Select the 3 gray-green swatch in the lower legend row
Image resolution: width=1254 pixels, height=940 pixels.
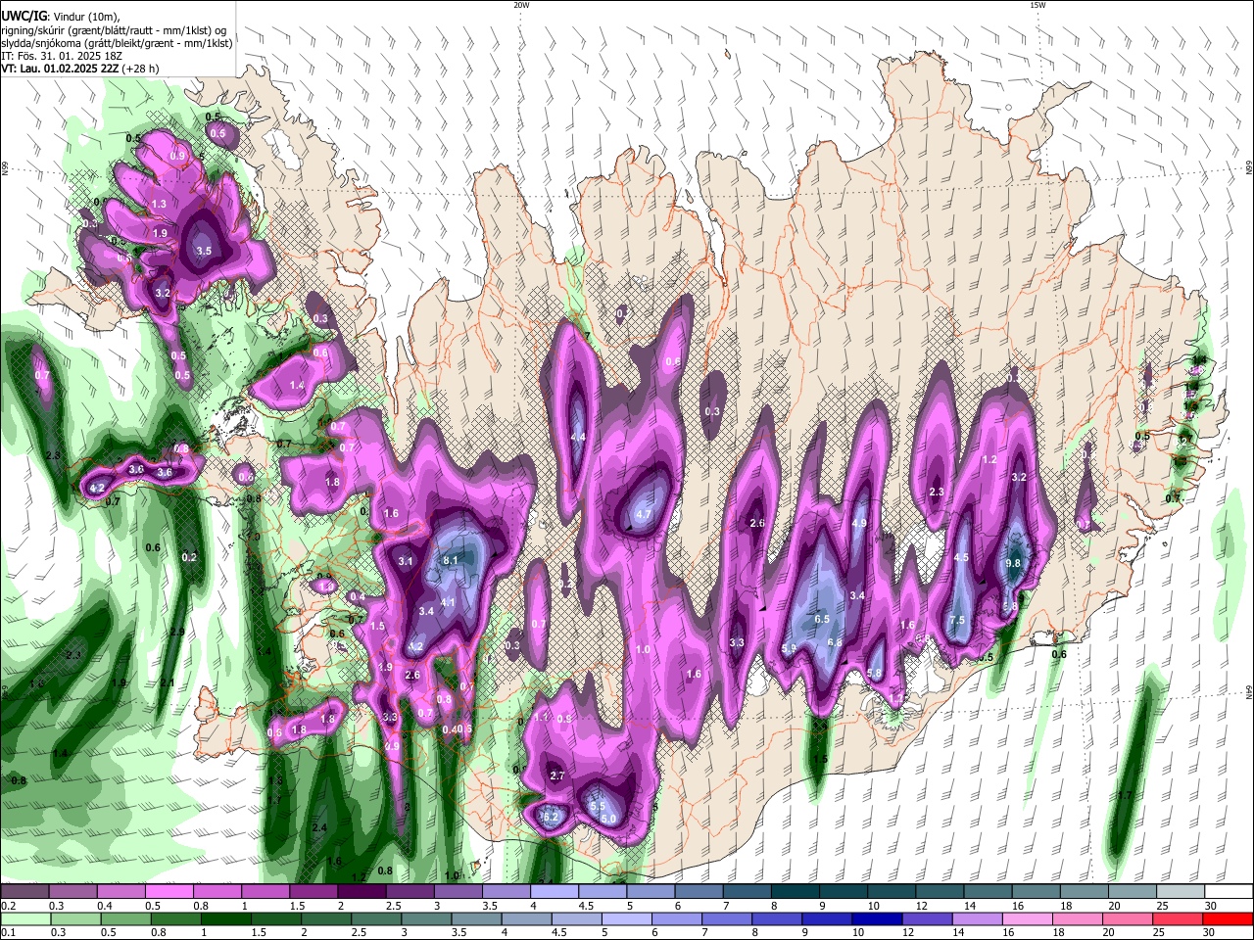tap(427, 918)
